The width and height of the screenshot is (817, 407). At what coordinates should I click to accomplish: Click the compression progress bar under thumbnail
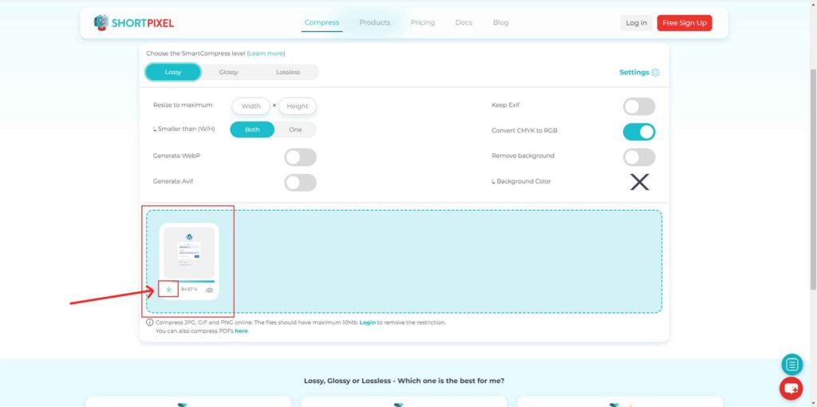click(x=189, y=282)
